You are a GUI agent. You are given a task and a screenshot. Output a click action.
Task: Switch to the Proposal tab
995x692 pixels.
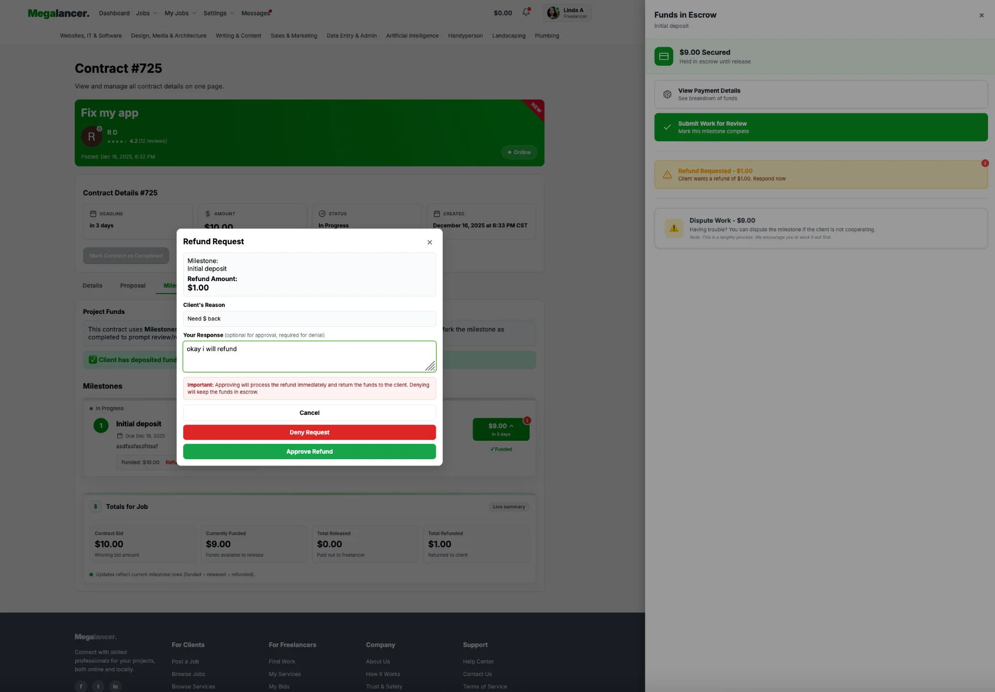pyautogui.click(x=132, y=286)
